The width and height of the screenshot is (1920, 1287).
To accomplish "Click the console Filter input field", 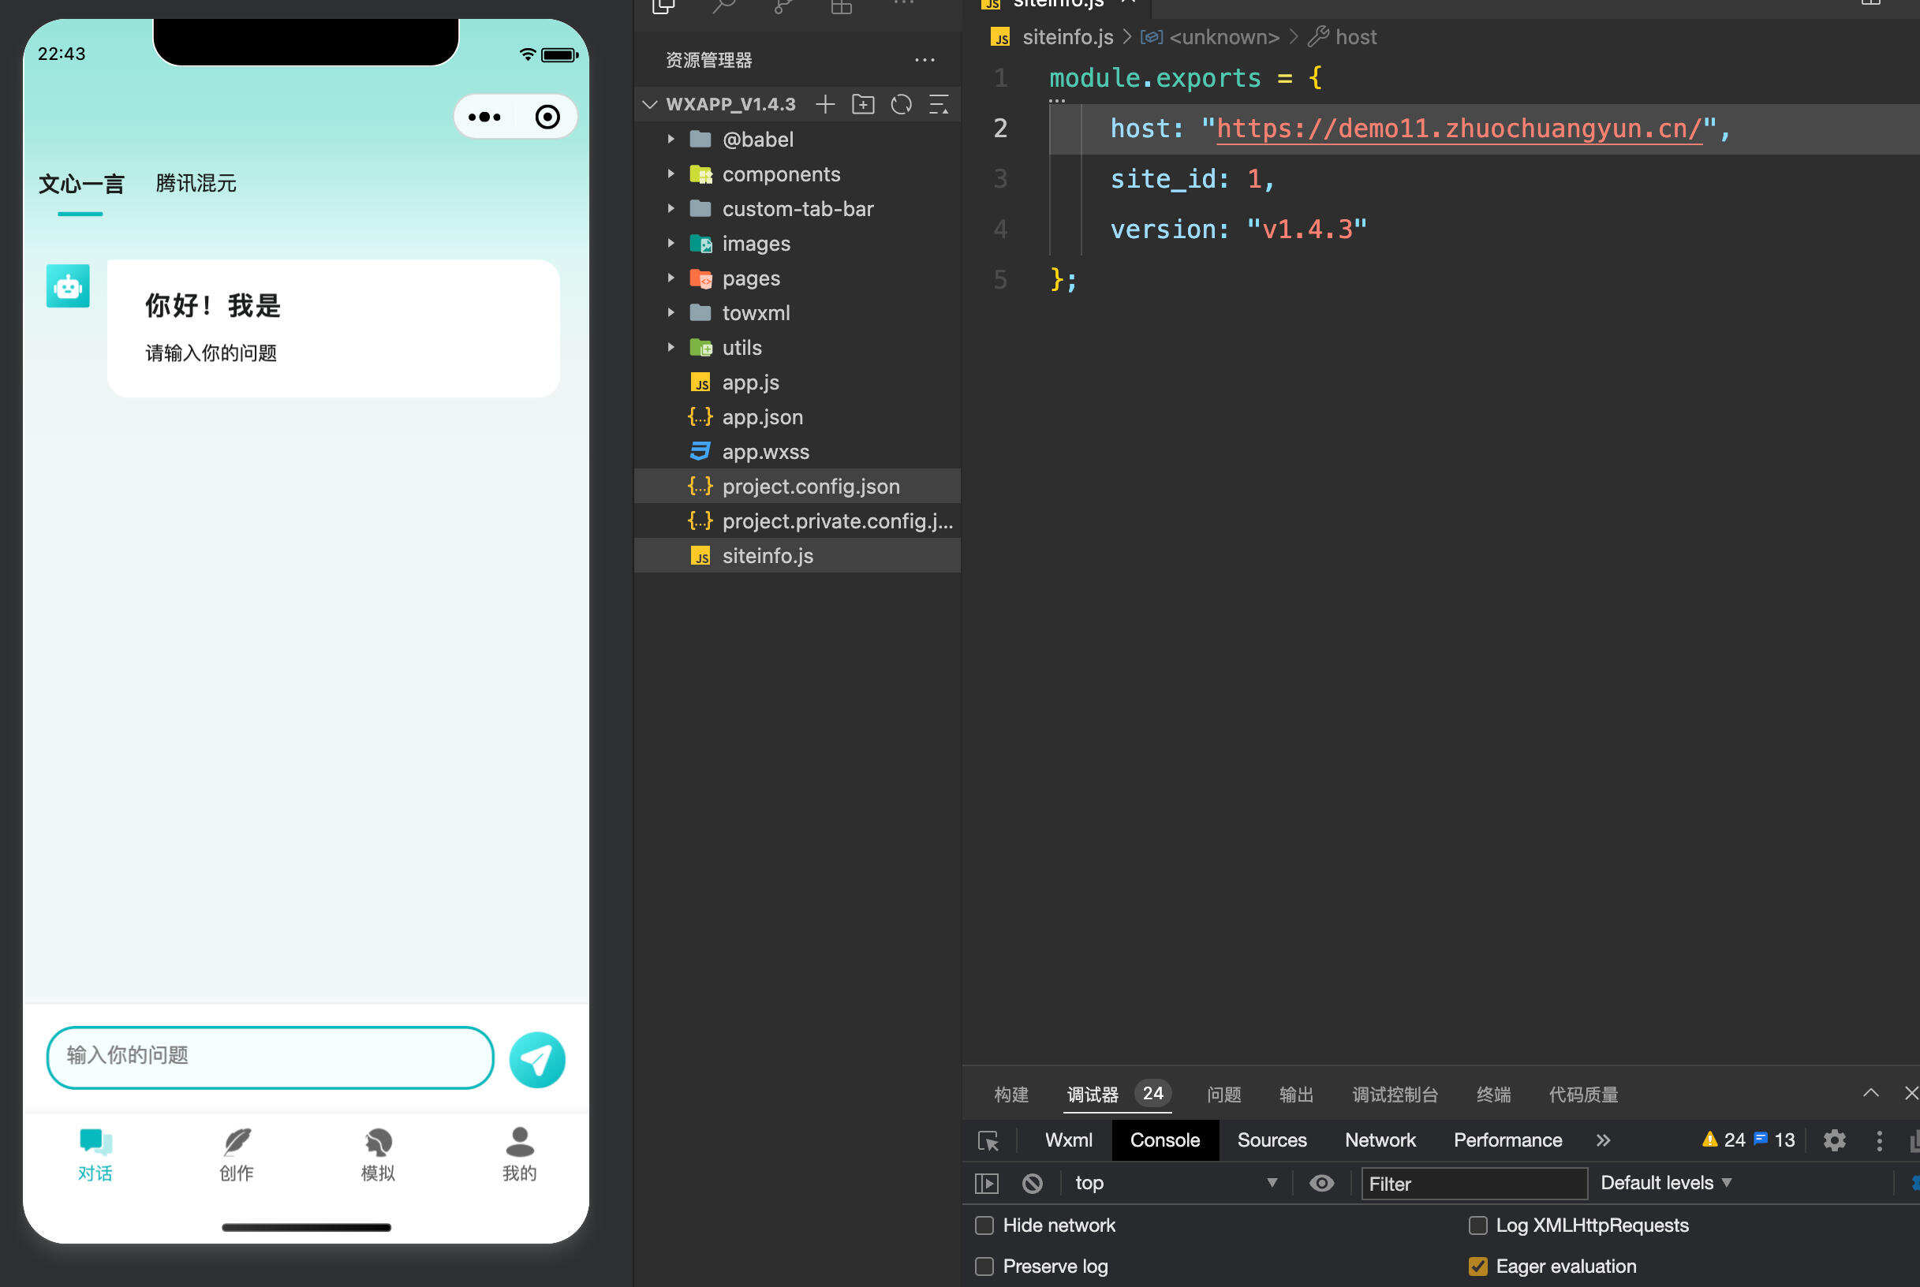I will coord(1473,1184).
